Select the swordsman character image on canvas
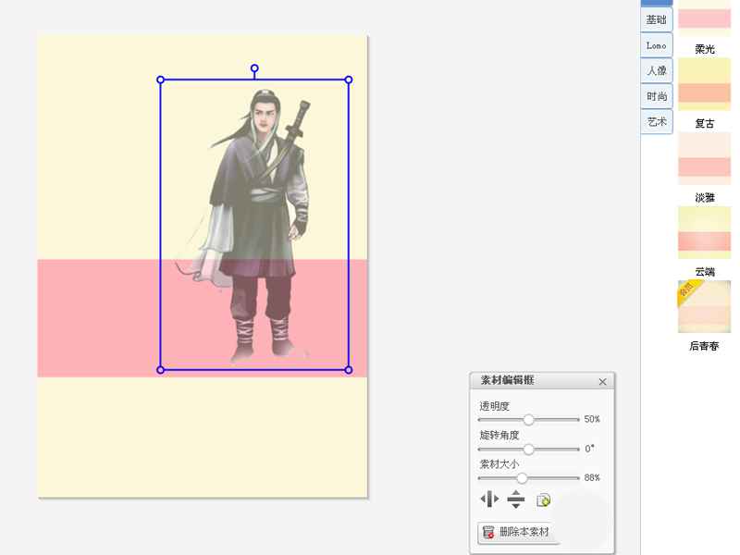This screenshot has width=740, height=555. 255,227
